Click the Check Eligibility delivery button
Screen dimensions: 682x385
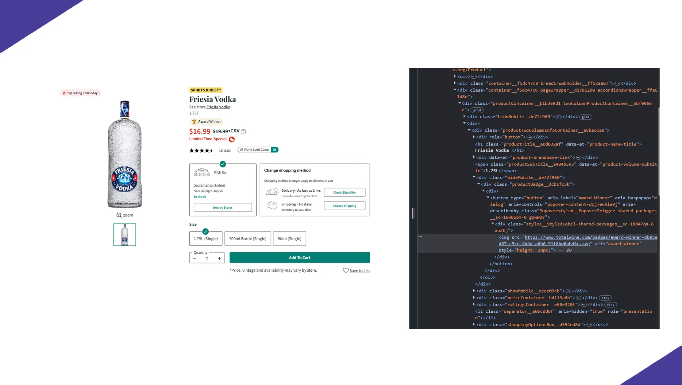pyautogui.click(x=344, y=192)
